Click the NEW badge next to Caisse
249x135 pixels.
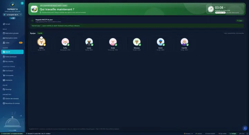click(x=21, y=43)
